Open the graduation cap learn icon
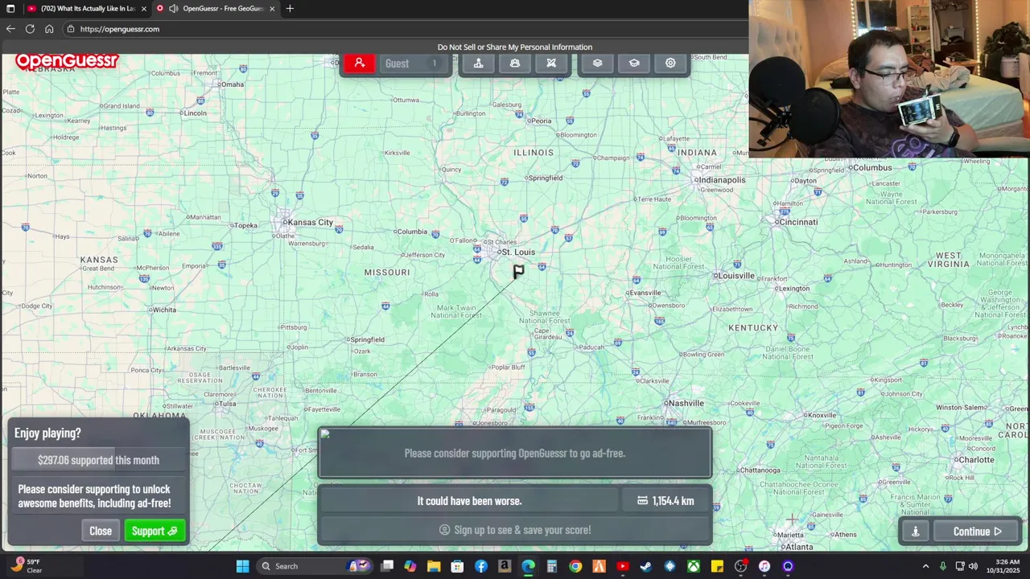 [x=634, y=64]
